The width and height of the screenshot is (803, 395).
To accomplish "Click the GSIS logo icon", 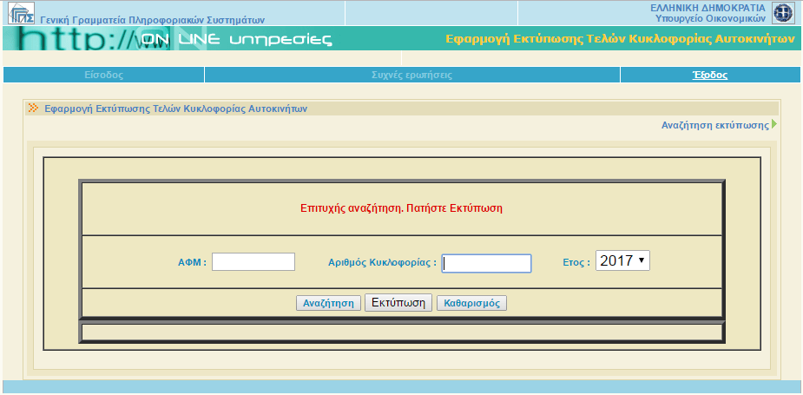I will click(x=21, y=13).
